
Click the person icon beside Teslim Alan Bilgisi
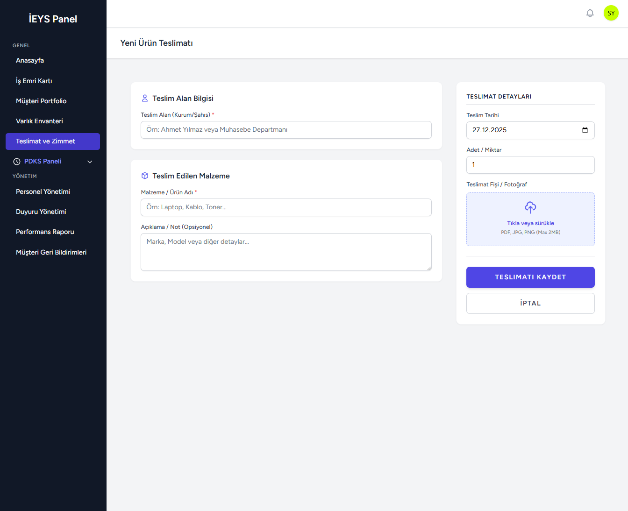(x=145, y=99)
